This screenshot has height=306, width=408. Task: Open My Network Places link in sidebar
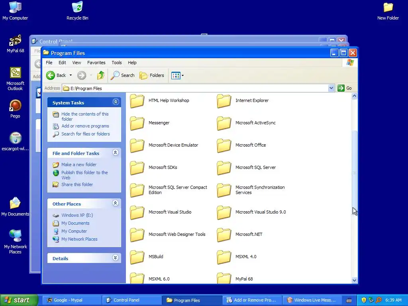click(79, 239)
